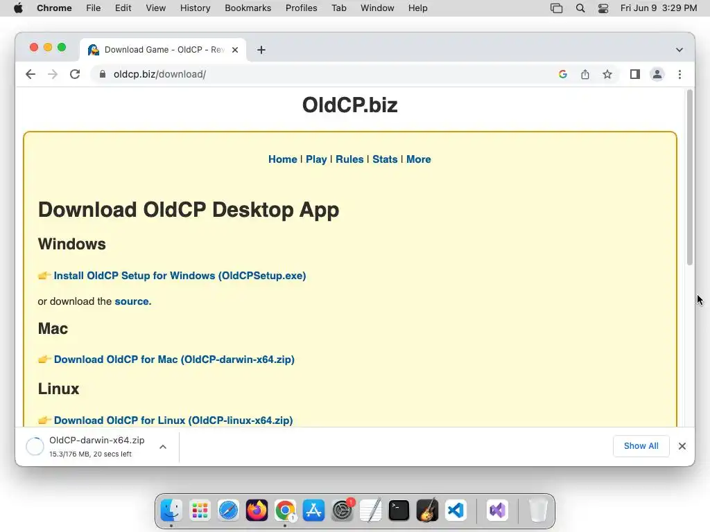Open Safari from the Dock
Screen dimensions: 710x532
[228, 511]
